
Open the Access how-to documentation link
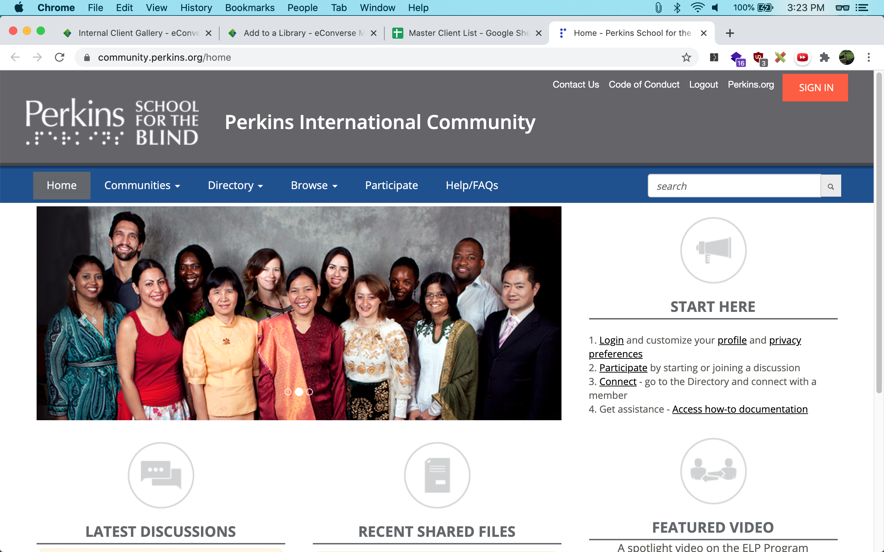pyautogui.click(x=739, y=409)
